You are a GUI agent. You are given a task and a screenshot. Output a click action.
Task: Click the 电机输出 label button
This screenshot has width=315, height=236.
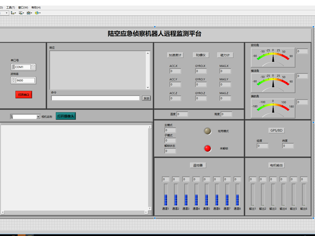coord(276,165)
